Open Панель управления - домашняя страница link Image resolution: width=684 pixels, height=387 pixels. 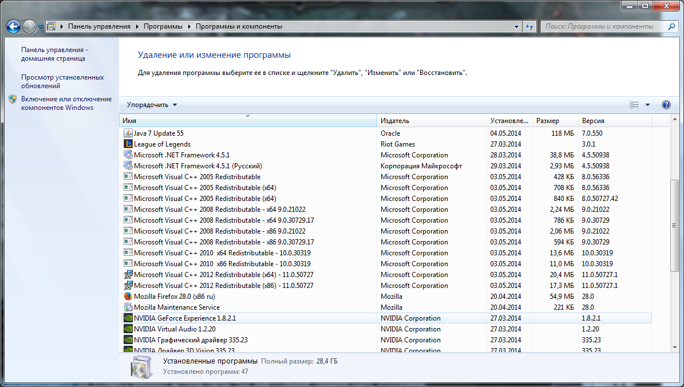coord(54,54)
